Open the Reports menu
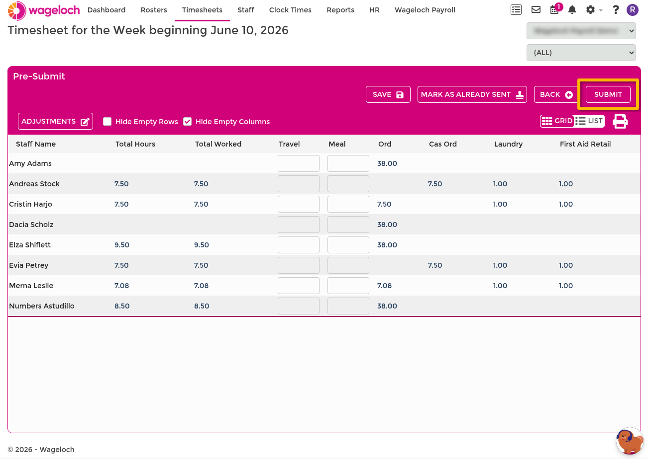This screenshot has width=648, height=459. coord(340,10)
